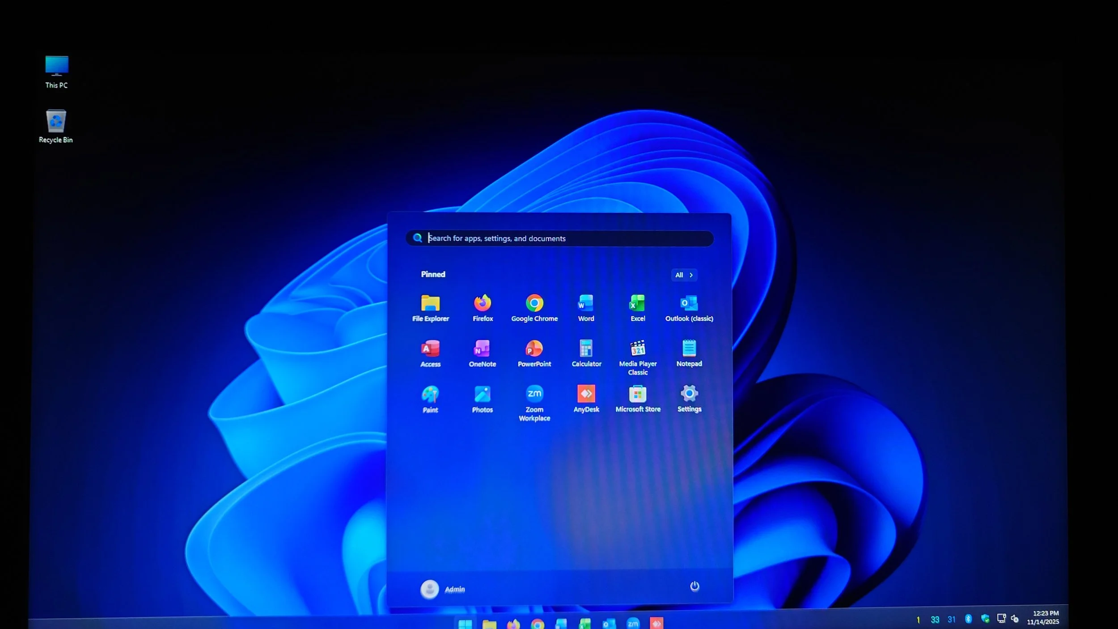This screenshot has width=1118, height=629.
Task: Click the Windows Start button on taskbar
Action: click(x=465, y=623)
